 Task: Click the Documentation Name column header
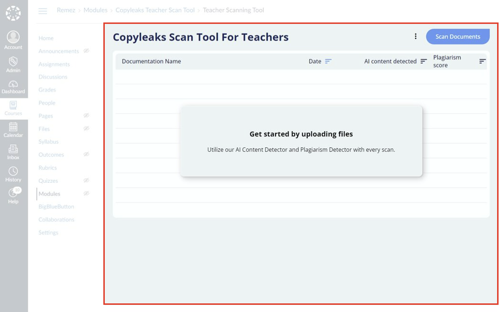pyautogui.click(x=152, y=61)
